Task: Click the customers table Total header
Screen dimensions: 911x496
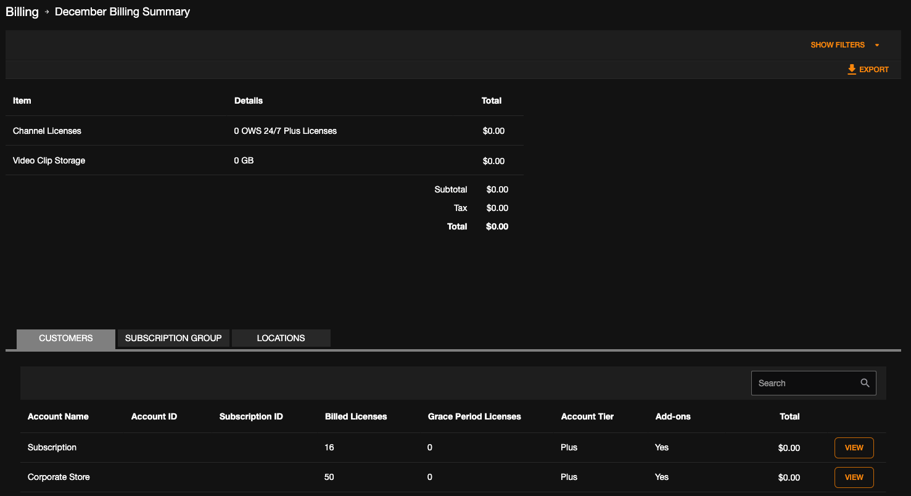Action: pyautogui.click(x=789, y=416)
